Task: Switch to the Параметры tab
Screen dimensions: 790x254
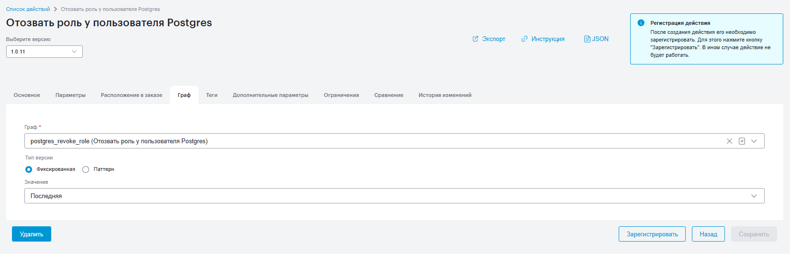Action: pos(70,95)
